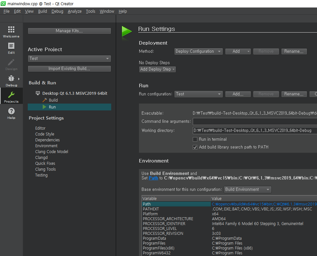Open the File menu
This screenshot has height=256, width=317.
(7, 11)
